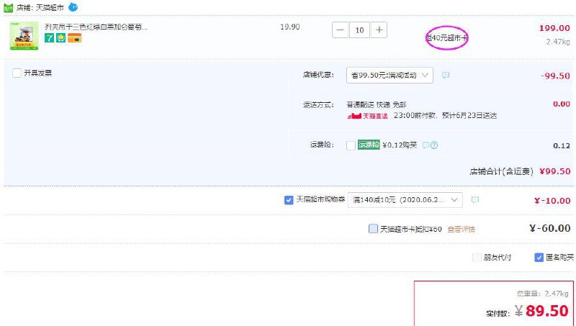Tick the 开具发票 invoice checkbox
This screenshot has width=576, height=326.
point(17,73)
